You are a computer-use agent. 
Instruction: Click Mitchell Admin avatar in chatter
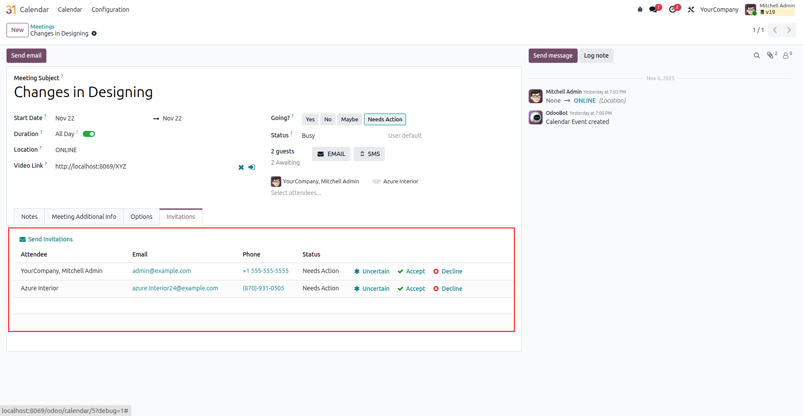tap(536, 96)
